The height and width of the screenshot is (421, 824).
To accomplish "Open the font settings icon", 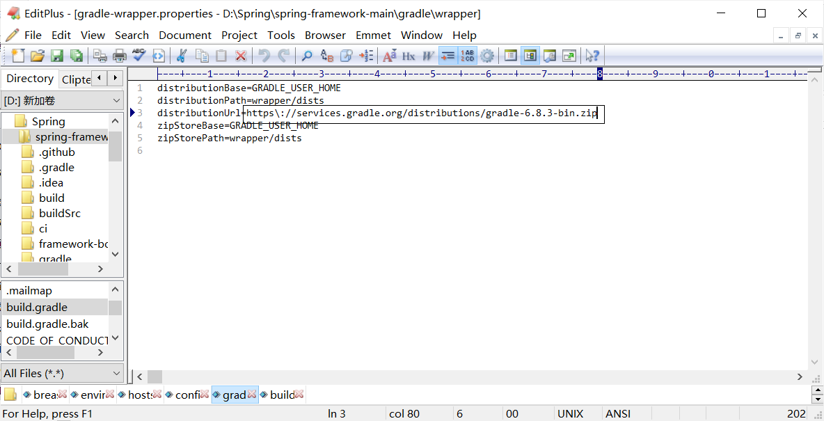I will pyautogui.click(x=390, y=55).
